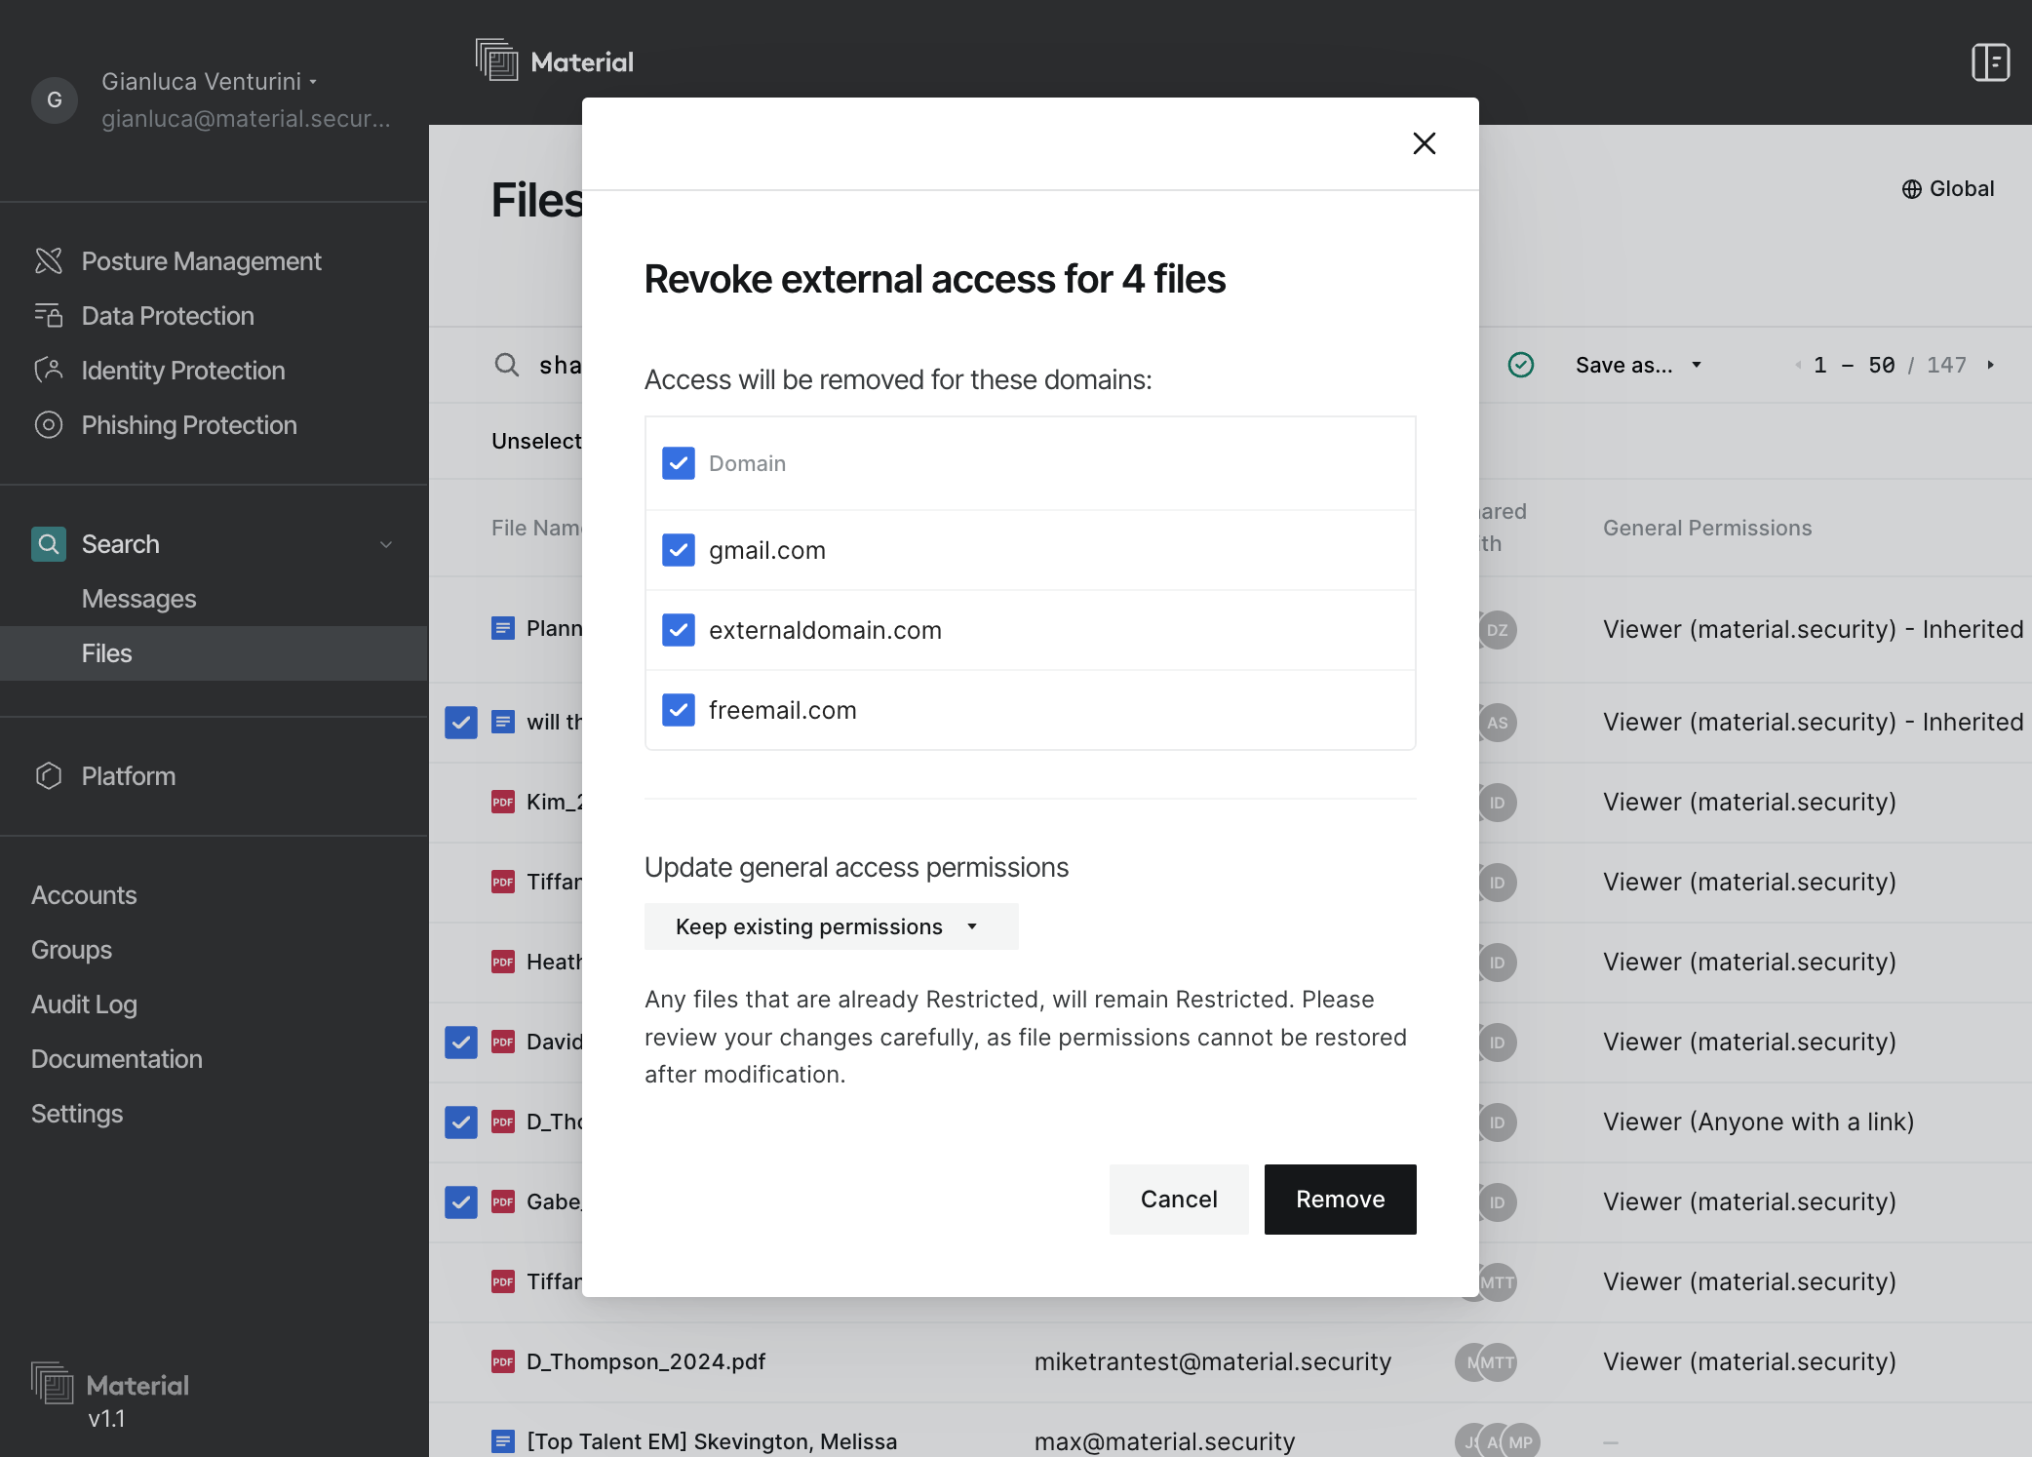
Task: Click PDF icon for D_Thompson_2024.pdf
Action: pyautogui.click(x=503, y=1361)
